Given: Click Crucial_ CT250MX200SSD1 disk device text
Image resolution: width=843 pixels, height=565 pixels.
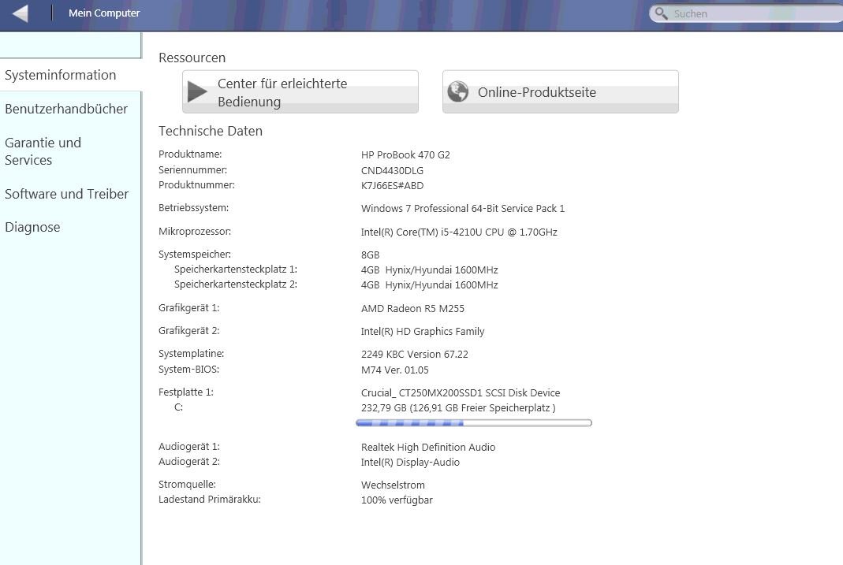Looking at the screenshot, I should (x=461, y=393).
